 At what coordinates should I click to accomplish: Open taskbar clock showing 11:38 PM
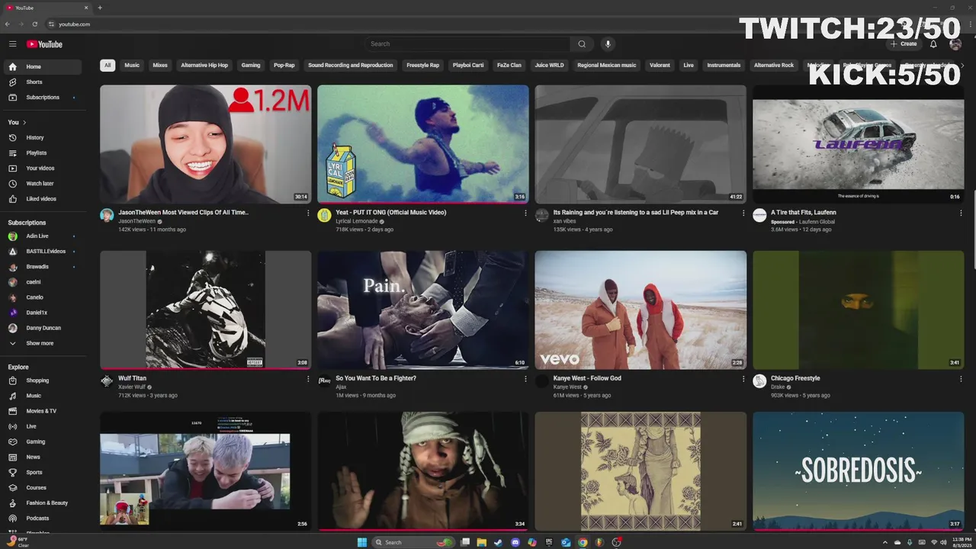point(962,542)
